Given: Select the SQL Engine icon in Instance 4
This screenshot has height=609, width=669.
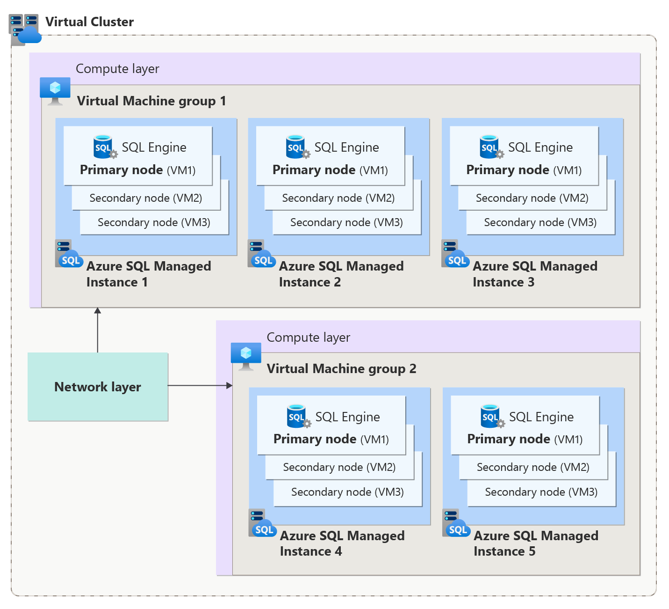Looking at the screenshot, I should tap(297, 416).
